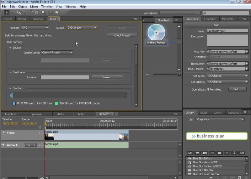Image resolution: width=251 pixels, height=179 pixels.
Task: Switch to the Menus tab
Action: [22, 19]
